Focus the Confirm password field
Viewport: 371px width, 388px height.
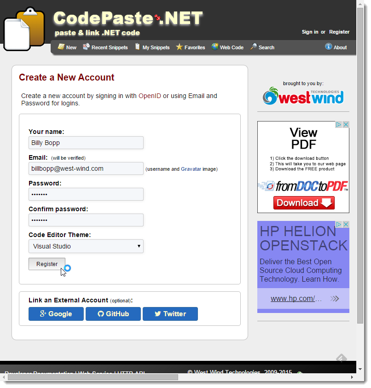[x=86, y=220]
